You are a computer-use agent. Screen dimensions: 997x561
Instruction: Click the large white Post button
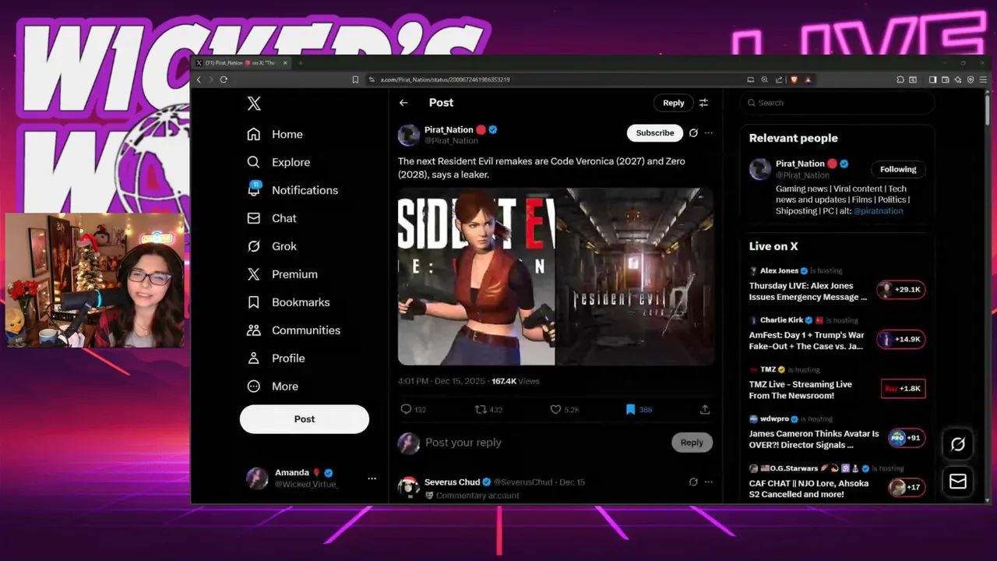(305, 419)
